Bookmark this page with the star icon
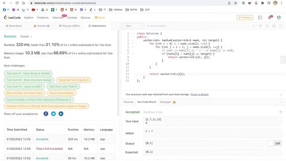Screen dimensions: 286x161 [236, 3]
